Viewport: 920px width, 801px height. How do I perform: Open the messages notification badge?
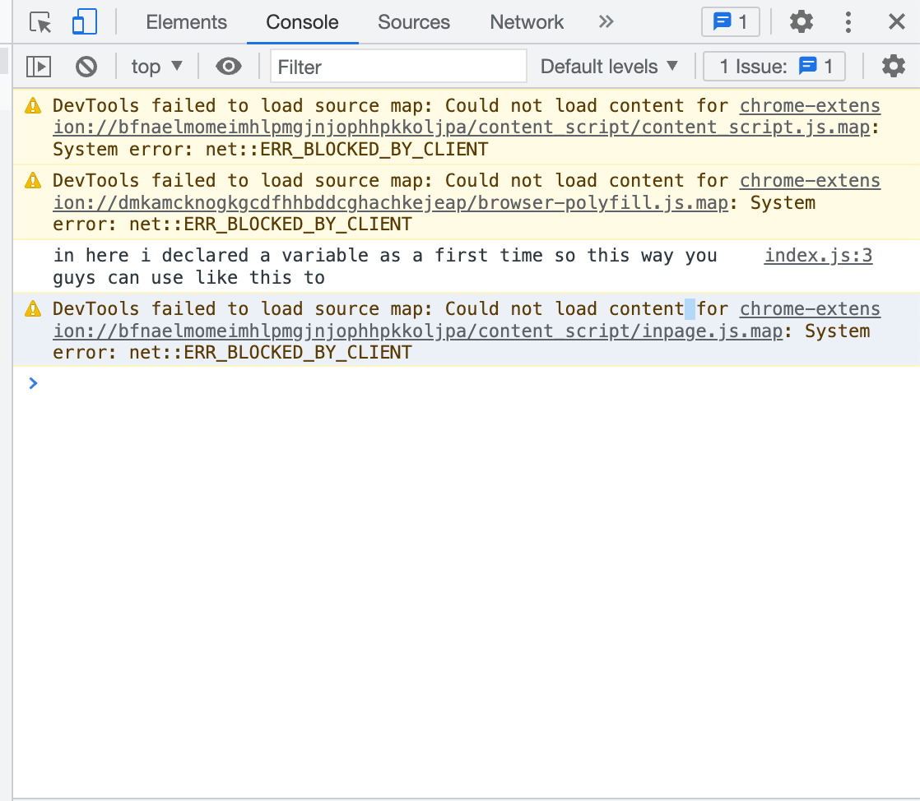click(x=730, y=21)
